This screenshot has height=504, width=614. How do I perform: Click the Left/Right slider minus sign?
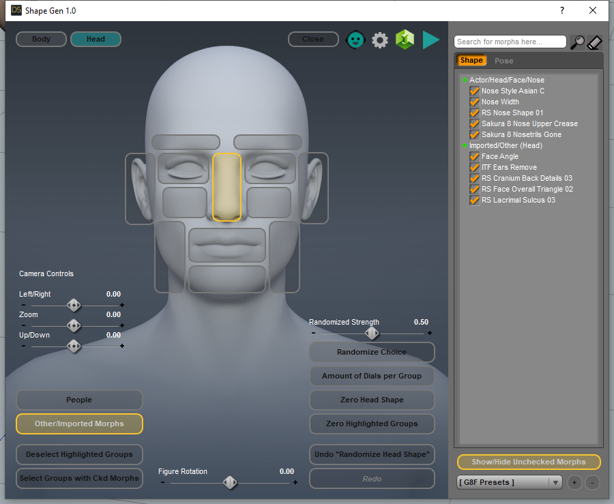23,305
